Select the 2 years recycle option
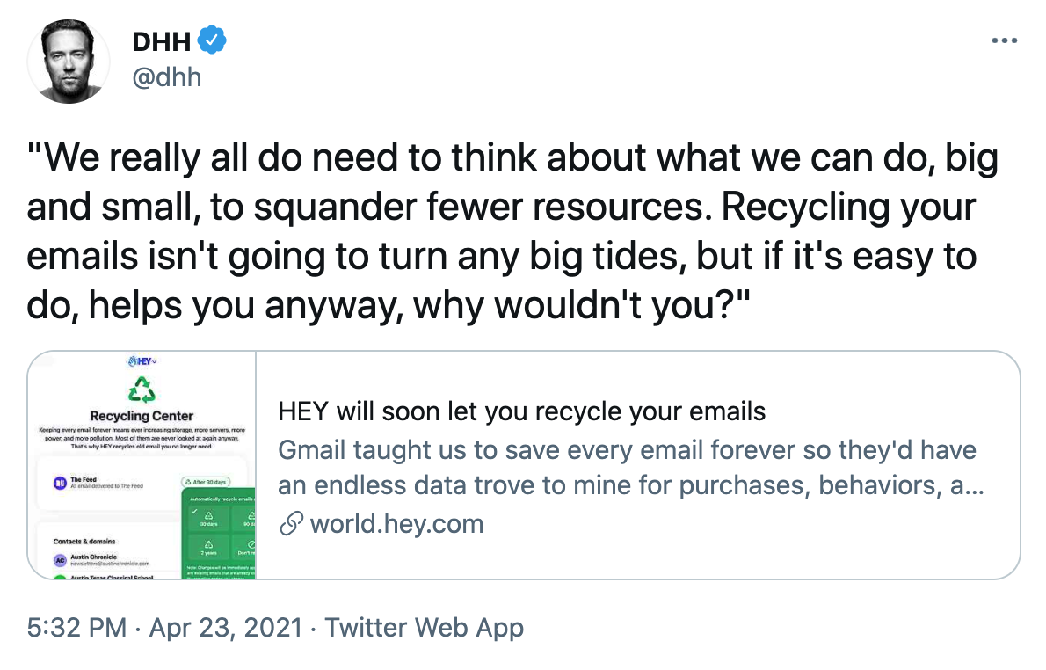1046x670 pixels. (209, 547)
